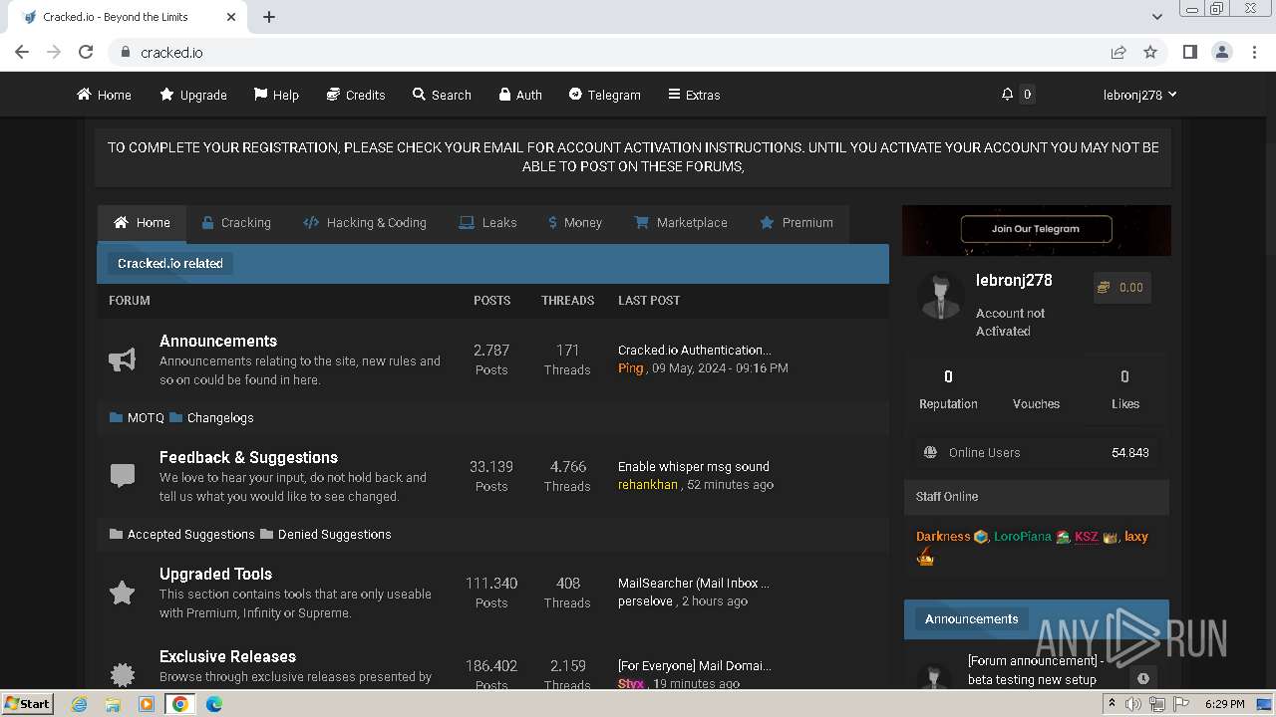Open Forum announcement beta testing post
The image size is (1276, 717).
pos(1035,670)
